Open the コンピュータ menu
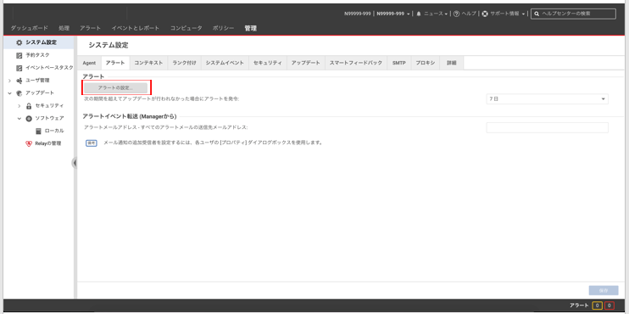 tap(186, 28)
